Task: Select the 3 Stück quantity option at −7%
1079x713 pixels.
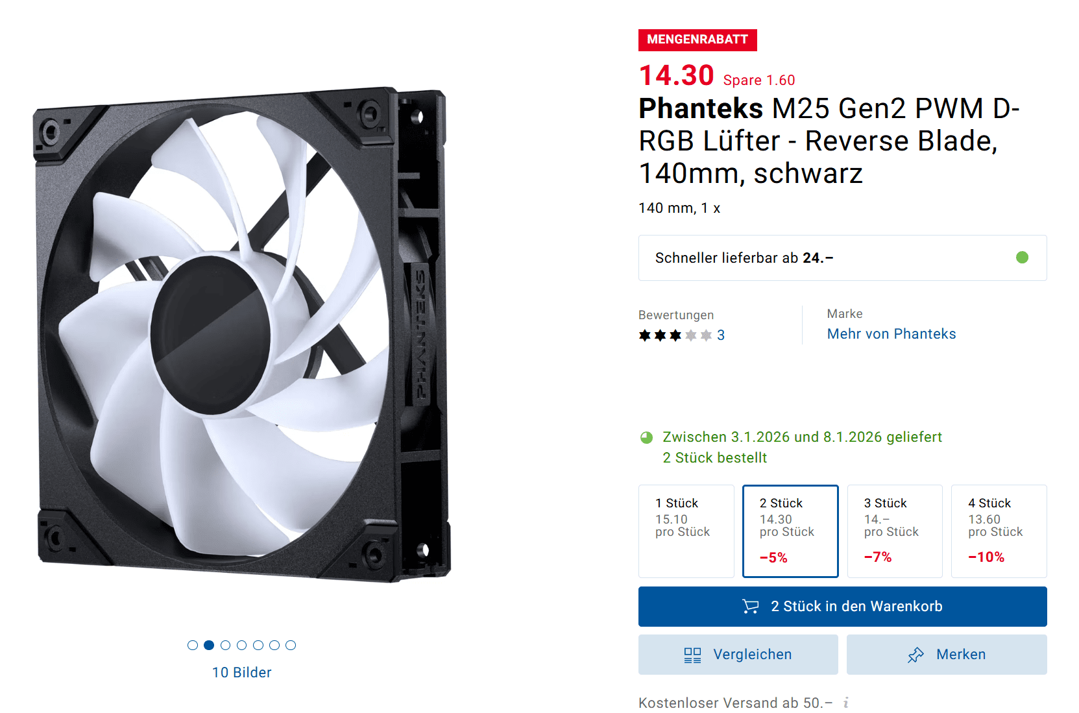Action: [x=895, y=531]
